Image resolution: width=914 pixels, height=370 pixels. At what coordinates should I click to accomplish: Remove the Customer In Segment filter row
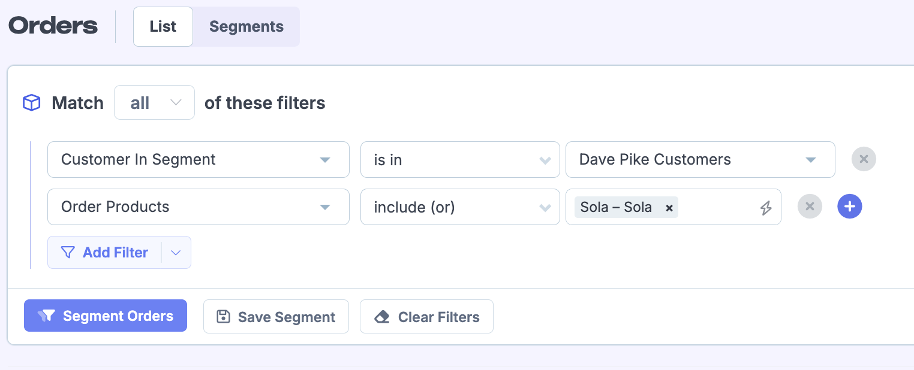(864, 159)
